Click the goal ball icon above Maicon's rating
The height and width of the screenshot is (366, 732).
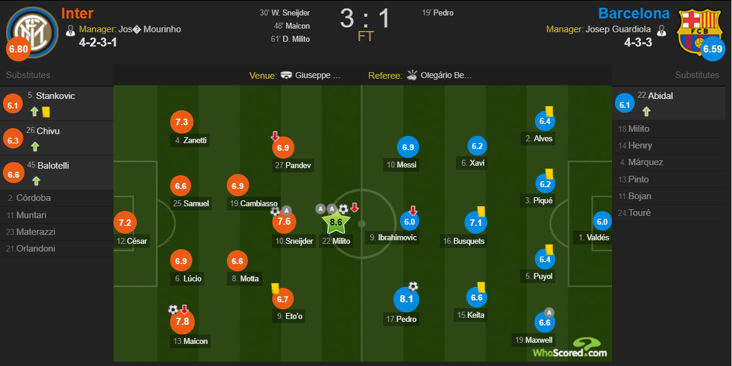pyautogui.click(x=173, y=309)
